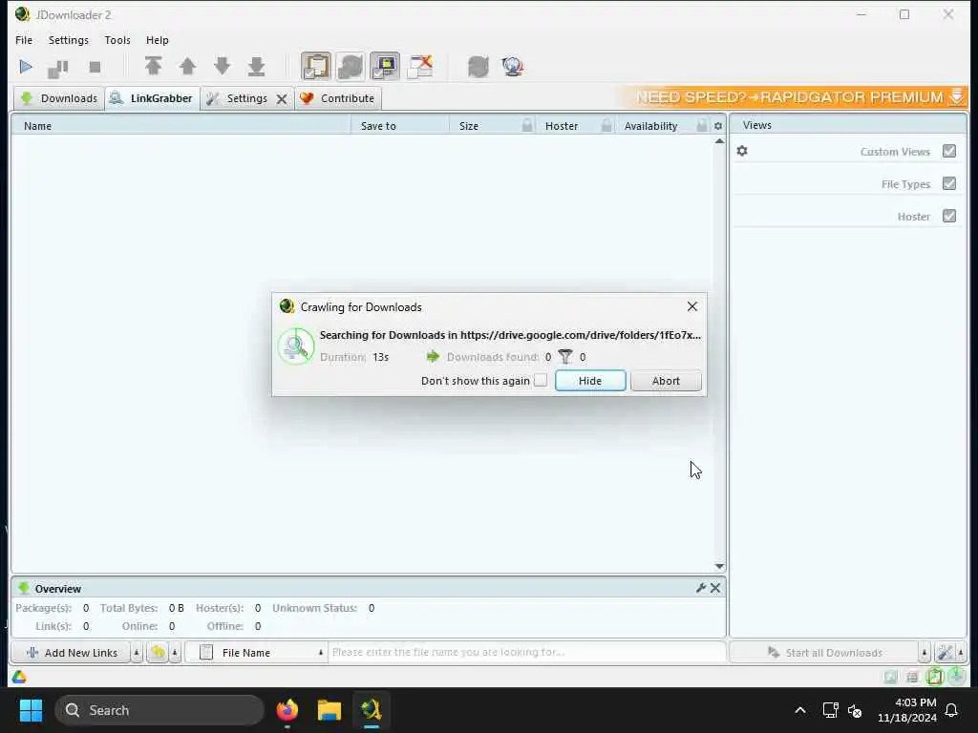
Task: Start downloads with the blue play icon
Action: click(x=26, y=67)
